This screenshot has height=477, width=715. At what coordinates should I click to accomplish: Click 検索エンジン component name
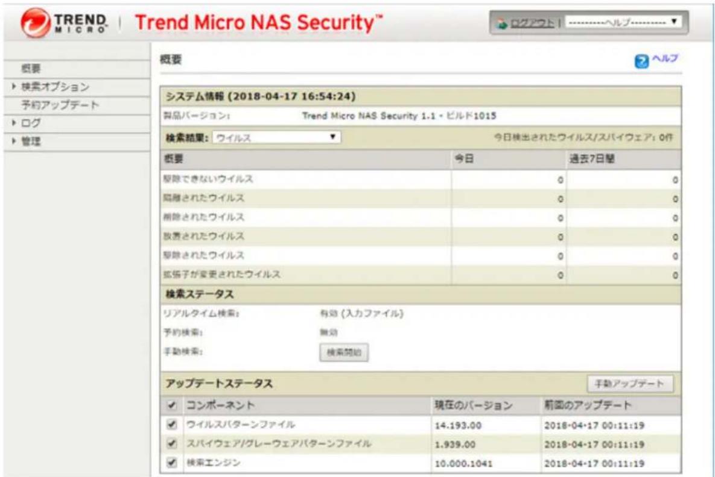213,463
